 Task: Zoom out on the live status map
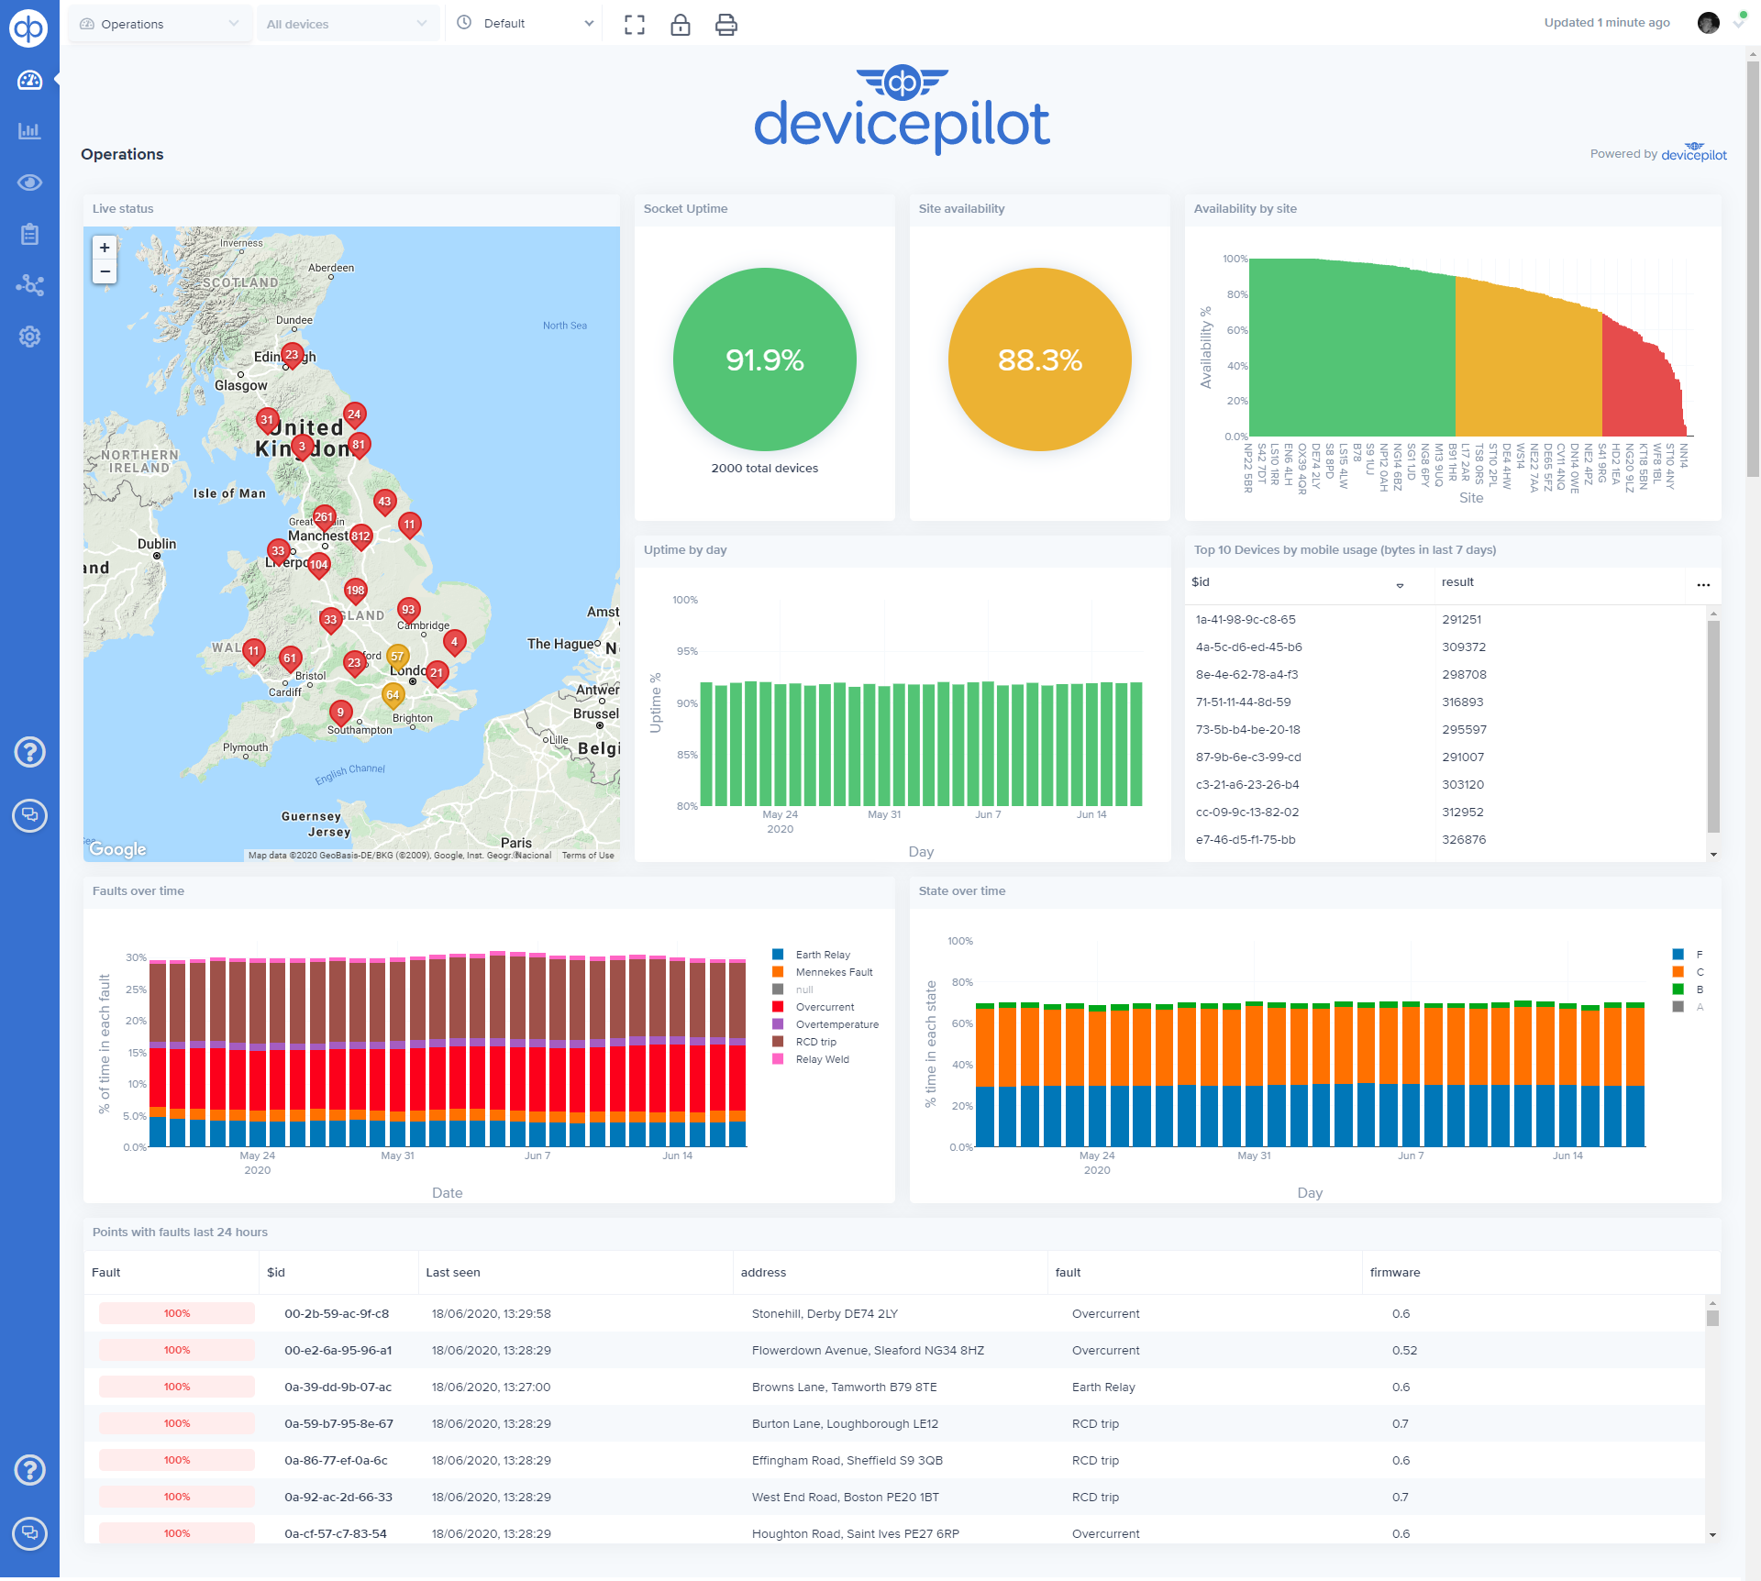tap(105, 271)
